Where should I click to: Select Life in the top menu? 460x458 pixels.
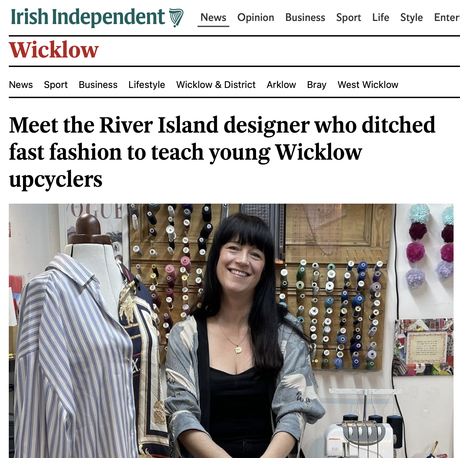[381, 17]
